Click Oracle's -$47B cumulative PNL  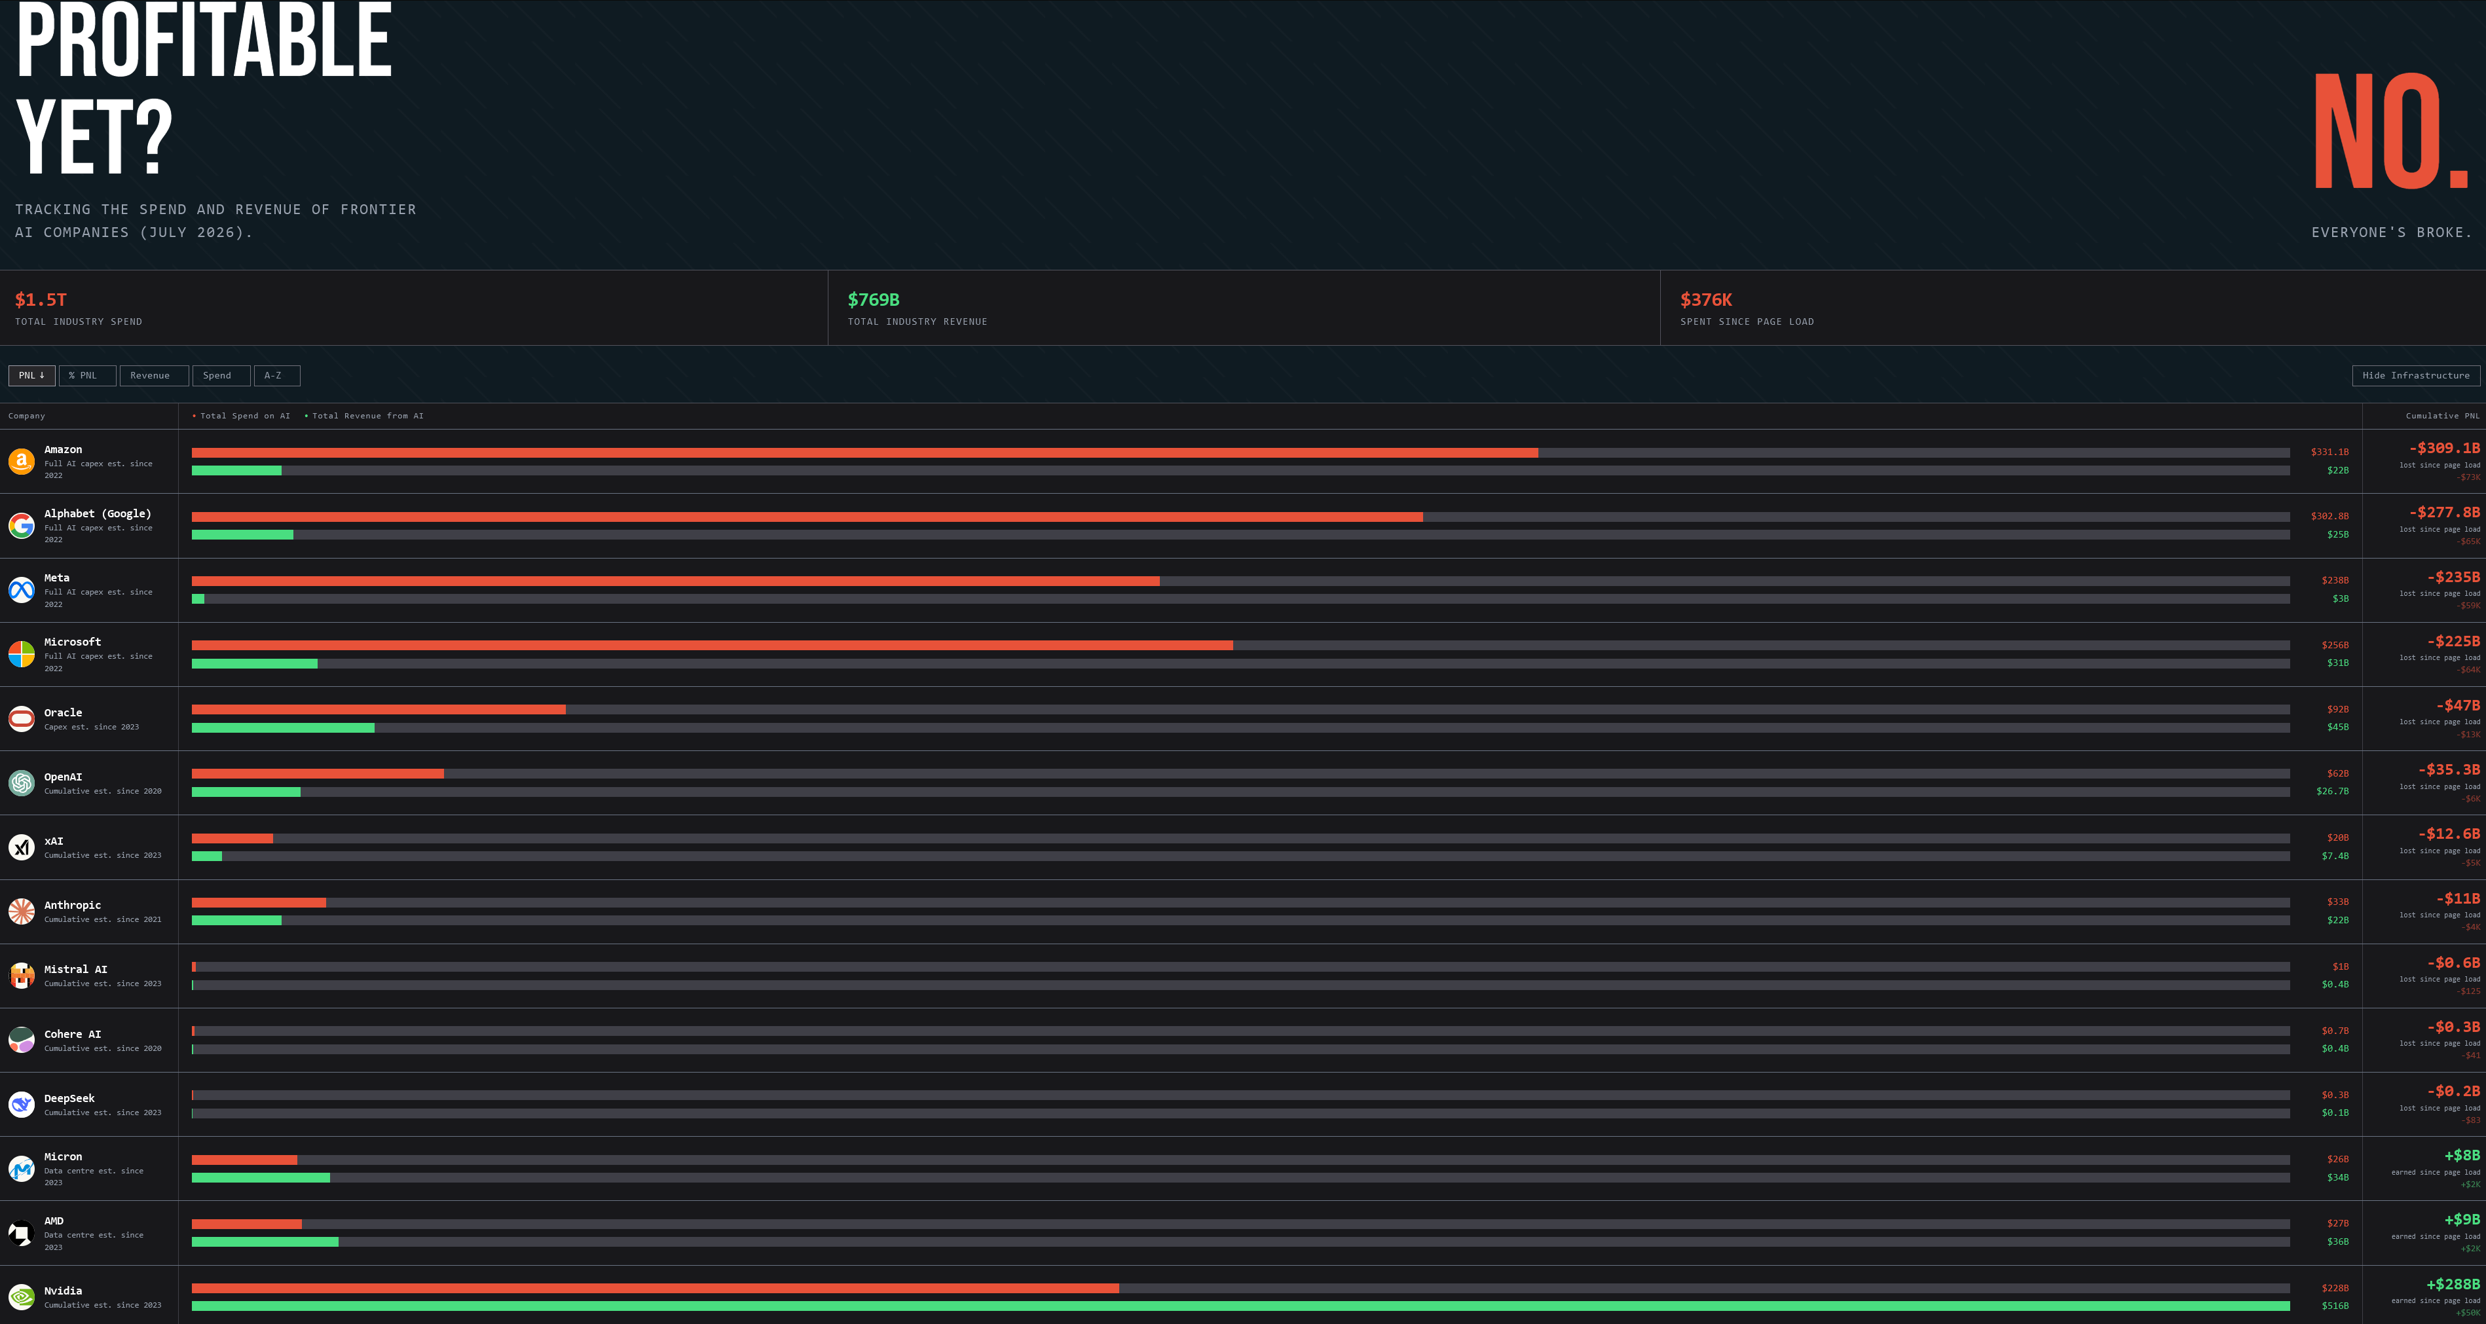pos(2457,705)
